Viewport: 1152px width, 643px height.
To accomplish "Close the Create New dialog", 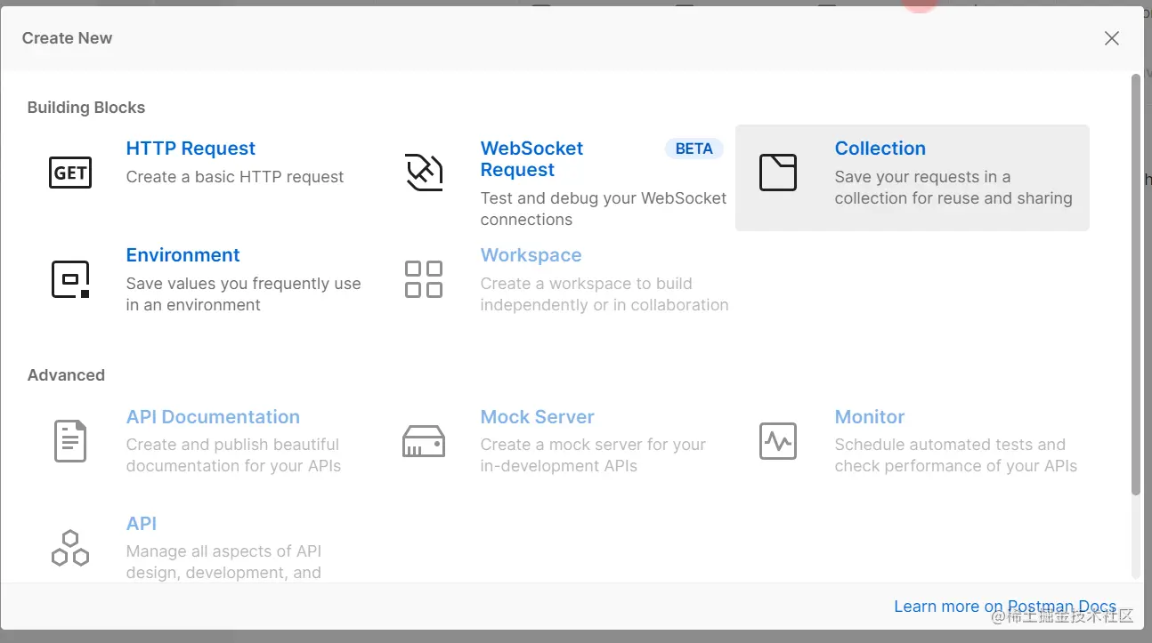I will (x=1111, y=38).
